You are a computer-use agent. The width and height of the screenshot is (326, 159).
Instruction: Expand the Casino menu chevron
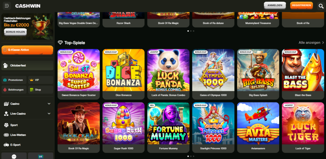[x=49, y=104]
